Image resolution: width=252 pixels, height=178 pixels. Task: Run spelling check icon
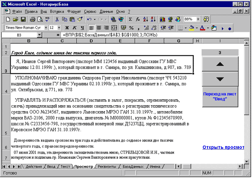point(48,19)
